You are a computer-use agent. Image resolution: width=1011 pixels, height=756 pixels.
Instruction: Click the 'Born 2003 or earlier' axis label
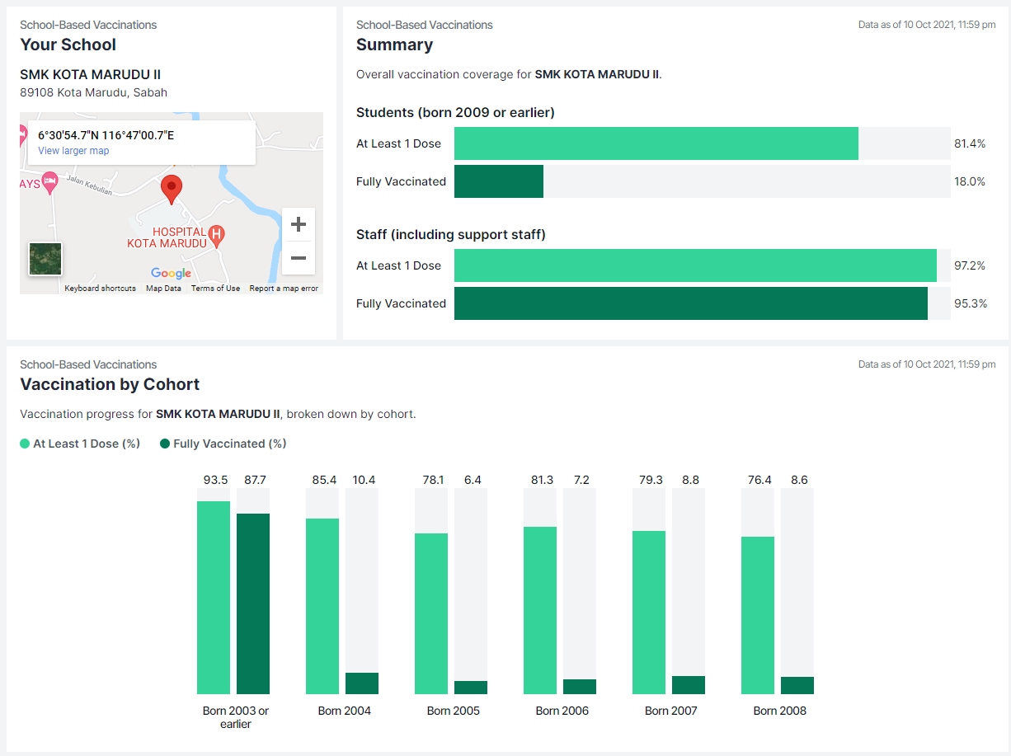236,717
